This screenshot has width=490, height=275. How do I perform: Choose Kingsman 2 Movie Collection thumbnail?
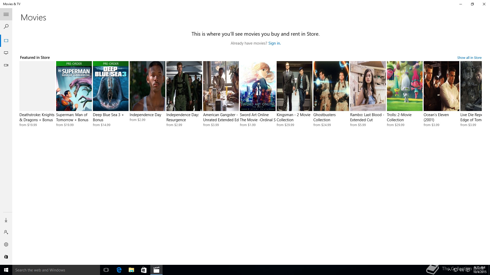click(295, 86)
